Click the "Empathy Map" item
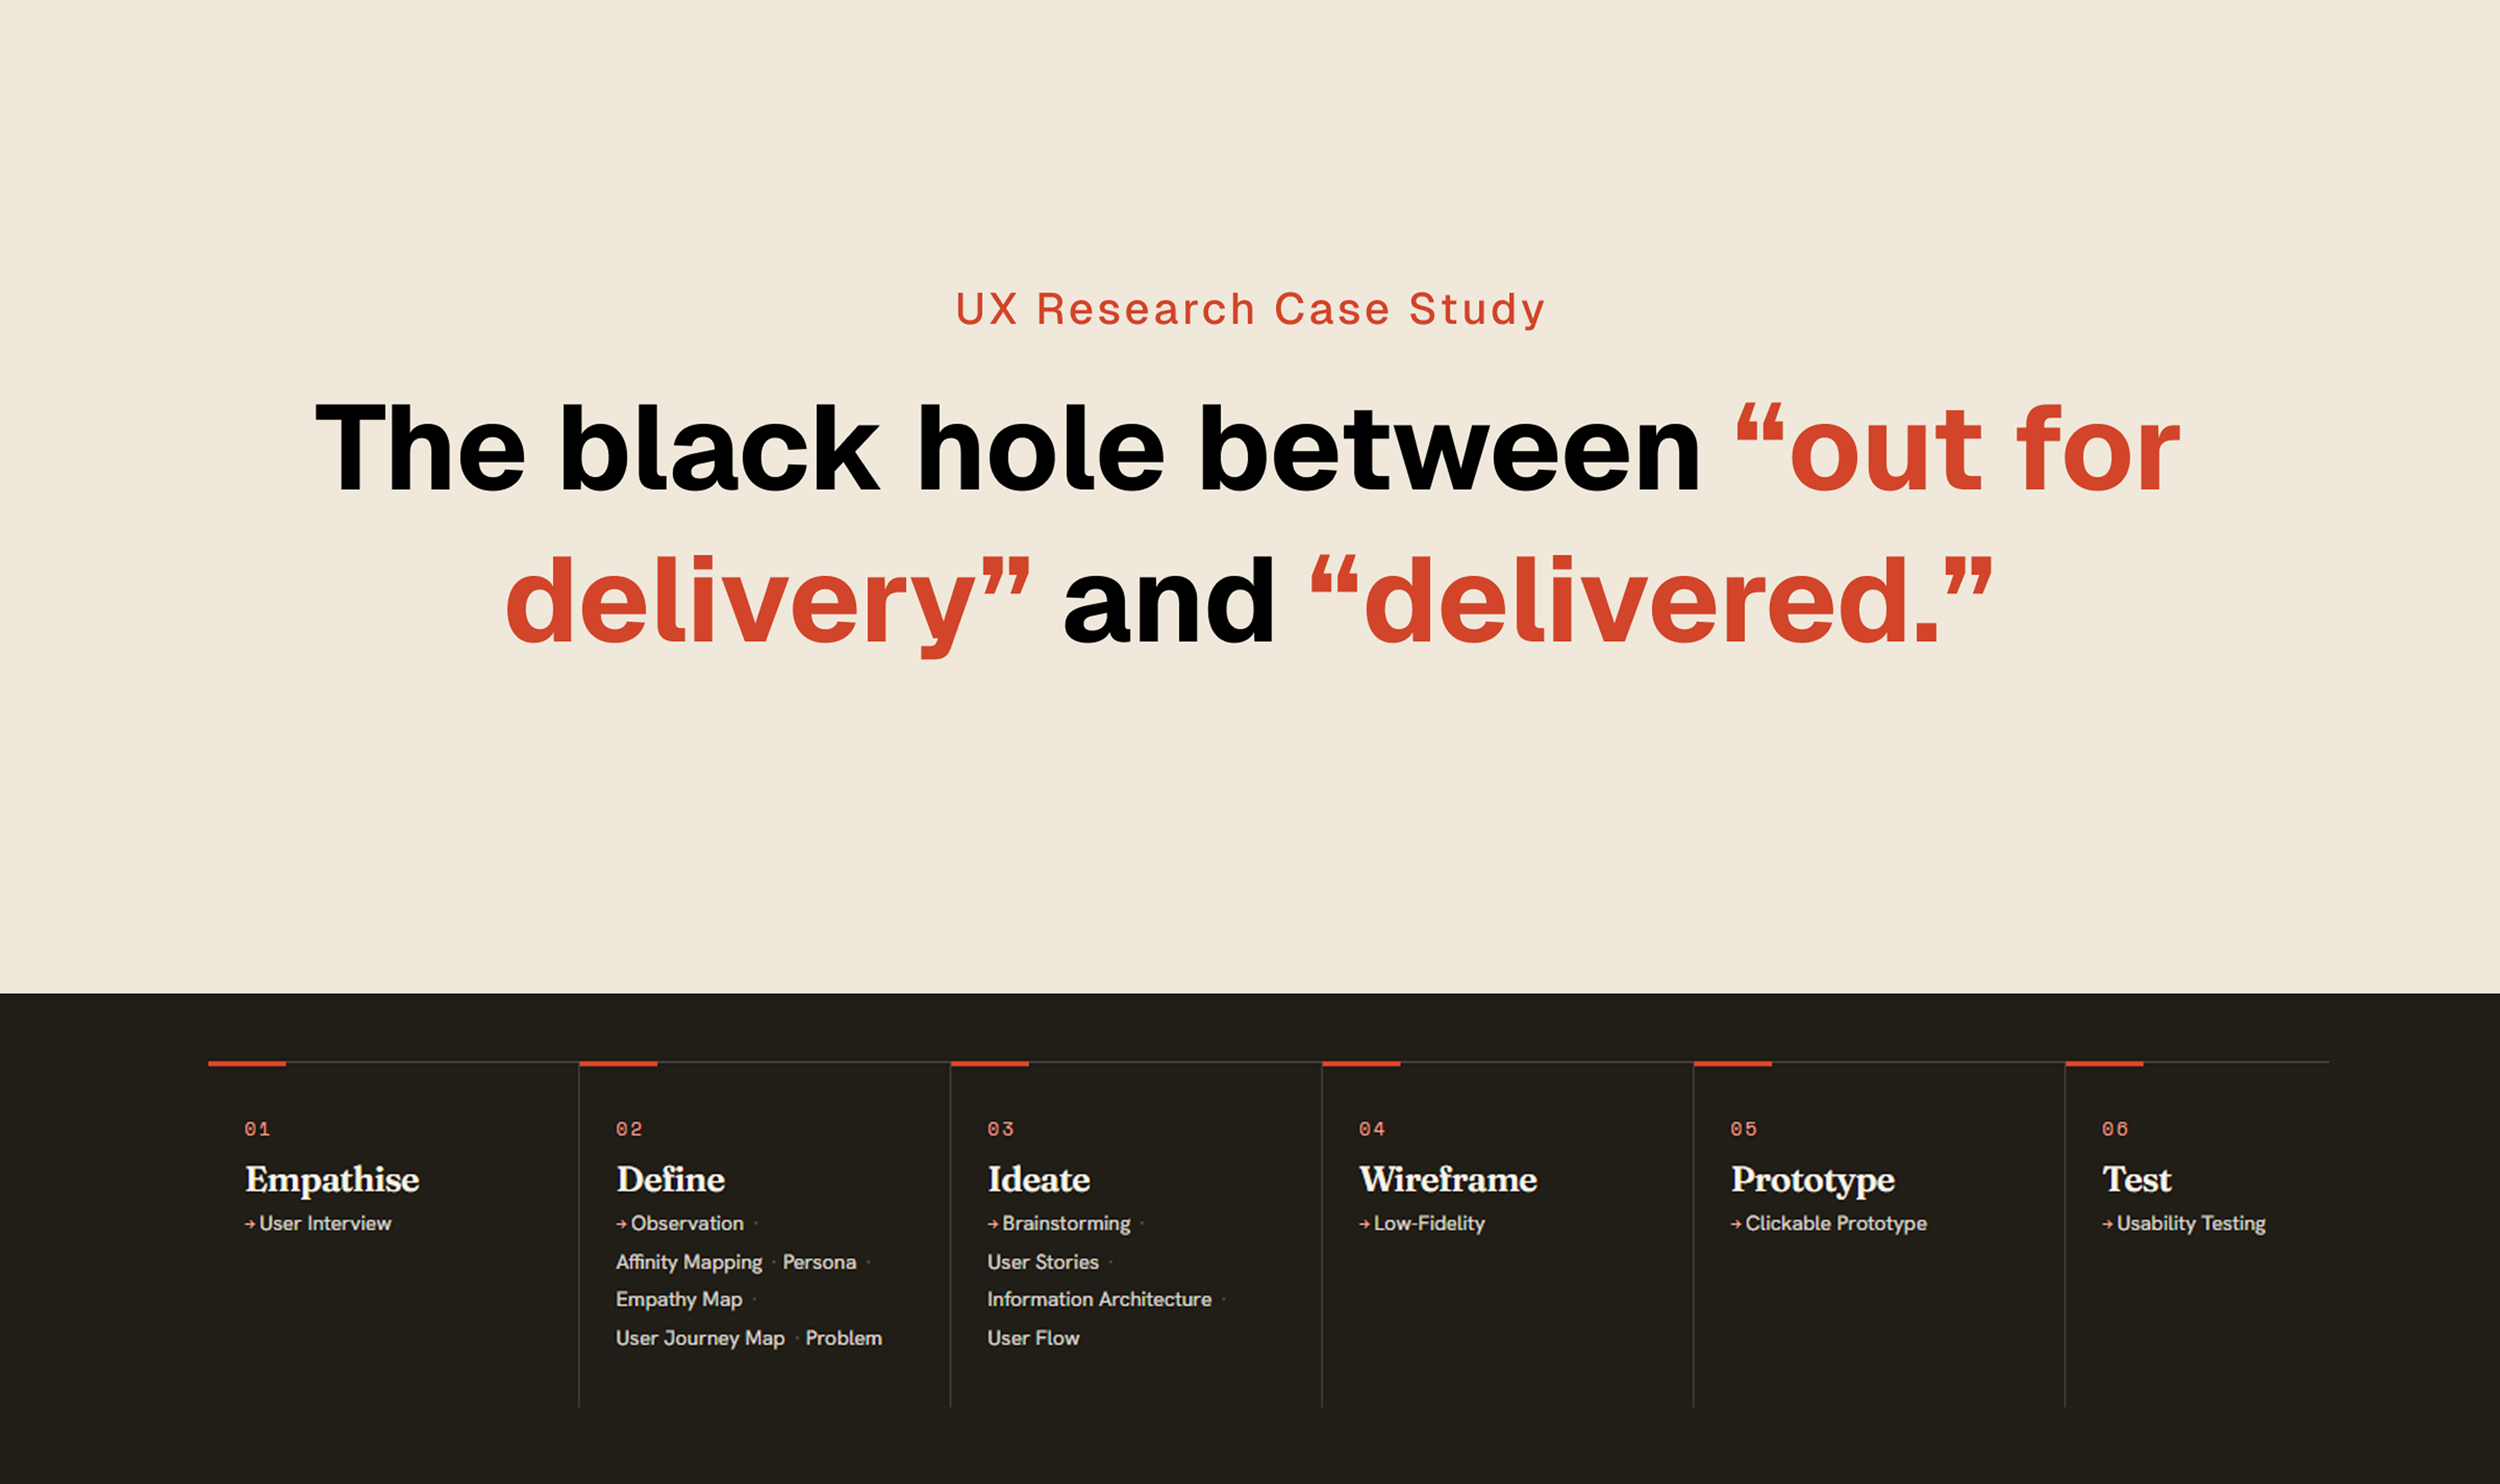 pos(679,1300)
